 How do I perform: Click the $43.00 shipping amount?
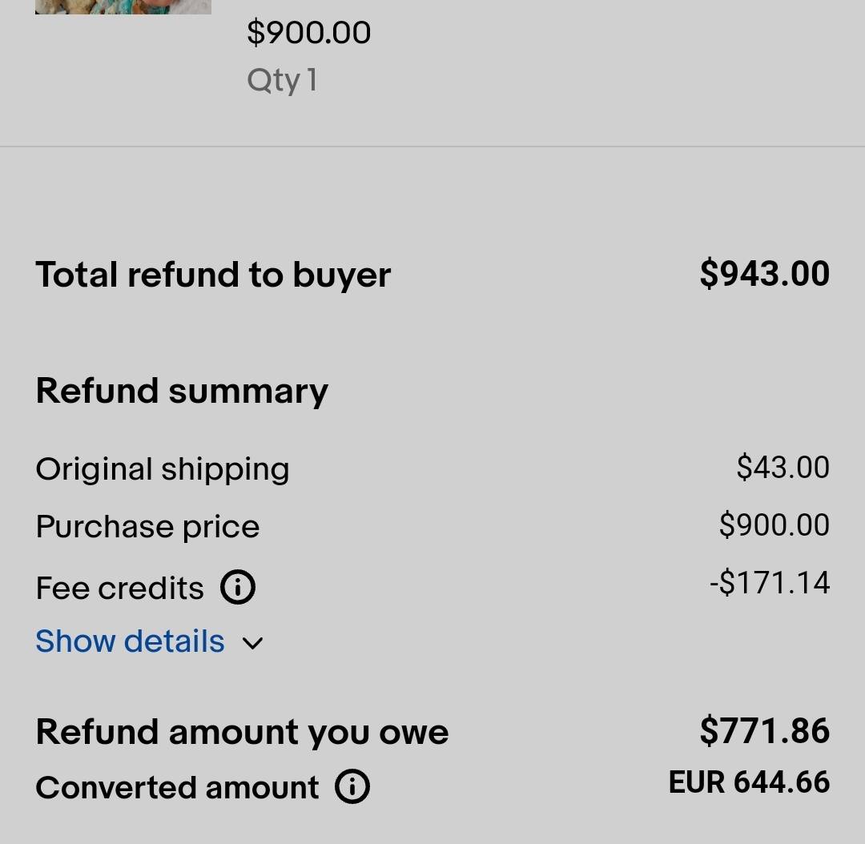pyautogui.click(x=783, y=467)
